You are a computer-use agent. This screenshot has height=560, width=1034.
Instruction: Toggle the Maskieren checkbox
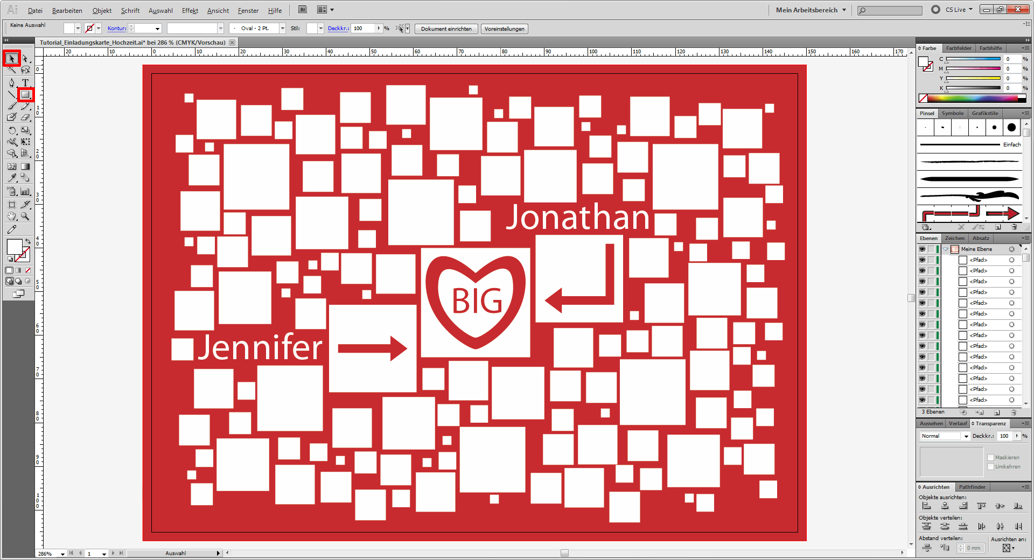coord(990,457)
